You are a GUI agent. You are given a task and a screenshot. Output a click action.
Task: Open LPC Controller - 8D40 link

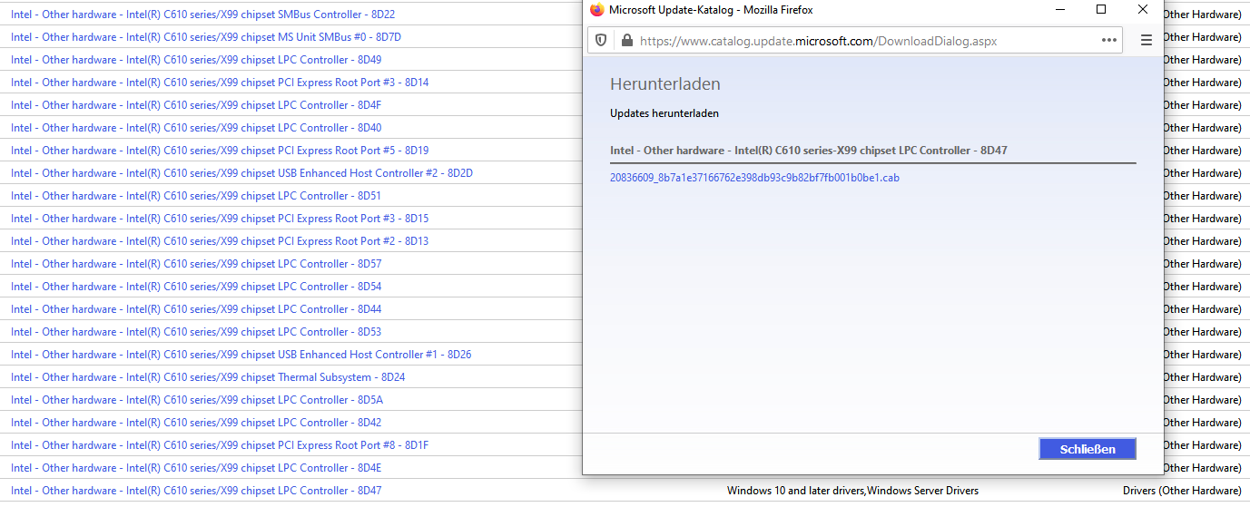(196, 128)
